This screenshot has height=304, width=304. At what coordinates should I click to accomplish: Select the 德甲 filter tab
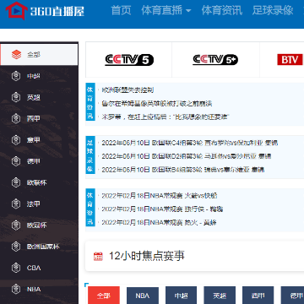click(x=292, y=296)
